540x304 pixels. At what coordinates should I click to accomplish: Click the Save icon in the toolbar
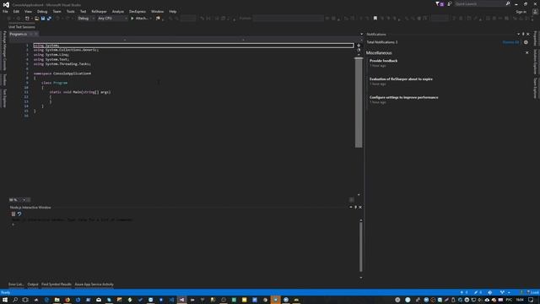[43, 19]
